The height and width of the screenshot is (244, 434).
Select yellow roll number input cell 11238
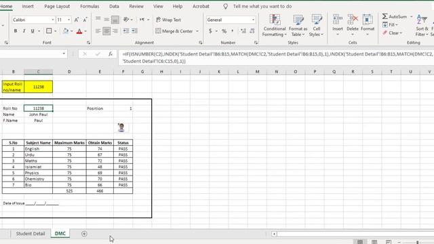click(x=39, y=87)
